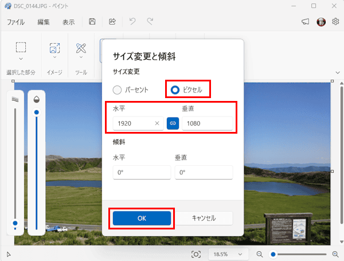Click the vertical scrollbar on right
This screenshot has height=261, width=344.
click(x=341, y=155)
